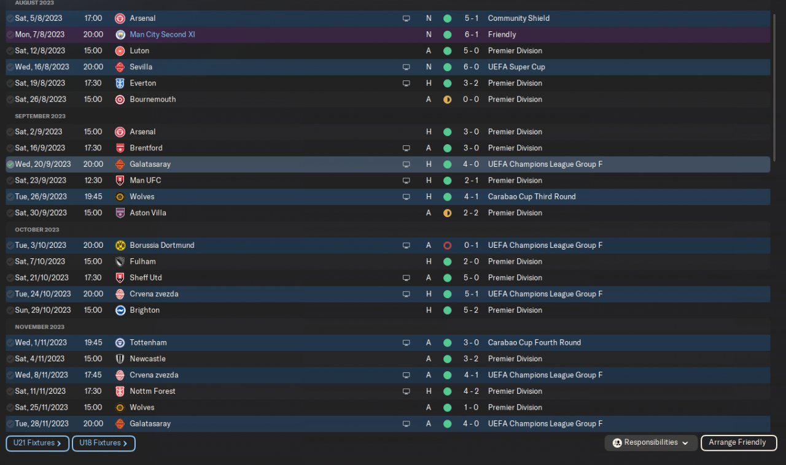Toggle the selection tick for Arsenal 5/8/2023 fixture

[10, 18]
